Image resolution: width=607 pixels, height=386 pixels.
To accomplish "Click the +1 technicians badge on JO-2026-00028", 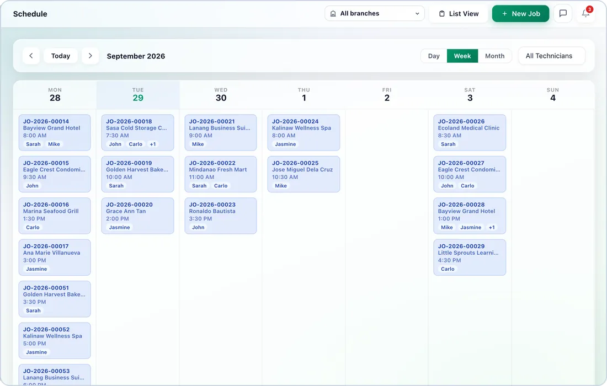I will pos(492,227).
